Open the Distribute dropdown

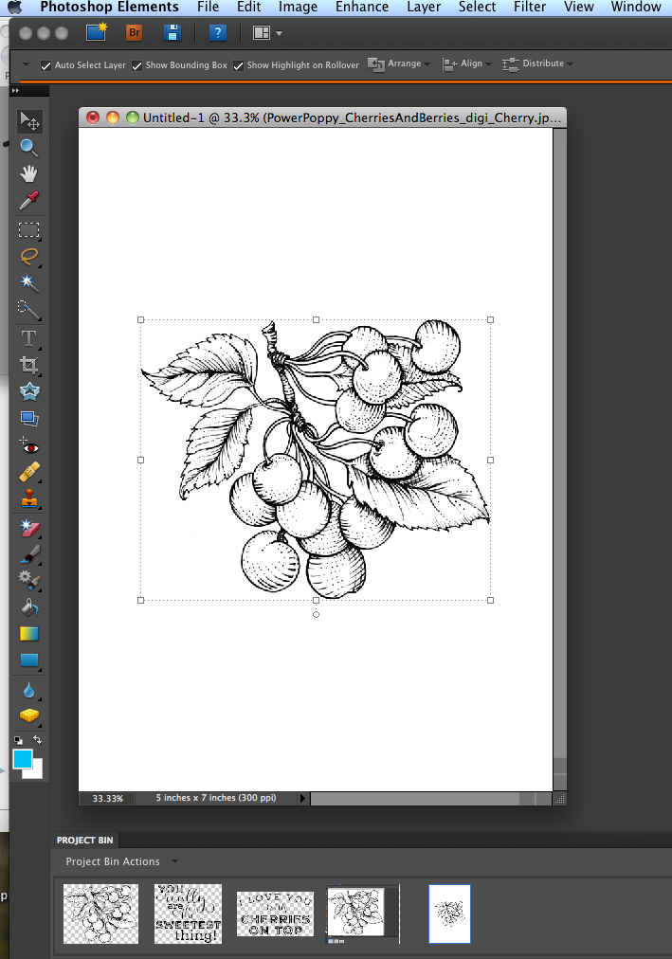click(x=537, y=63)
